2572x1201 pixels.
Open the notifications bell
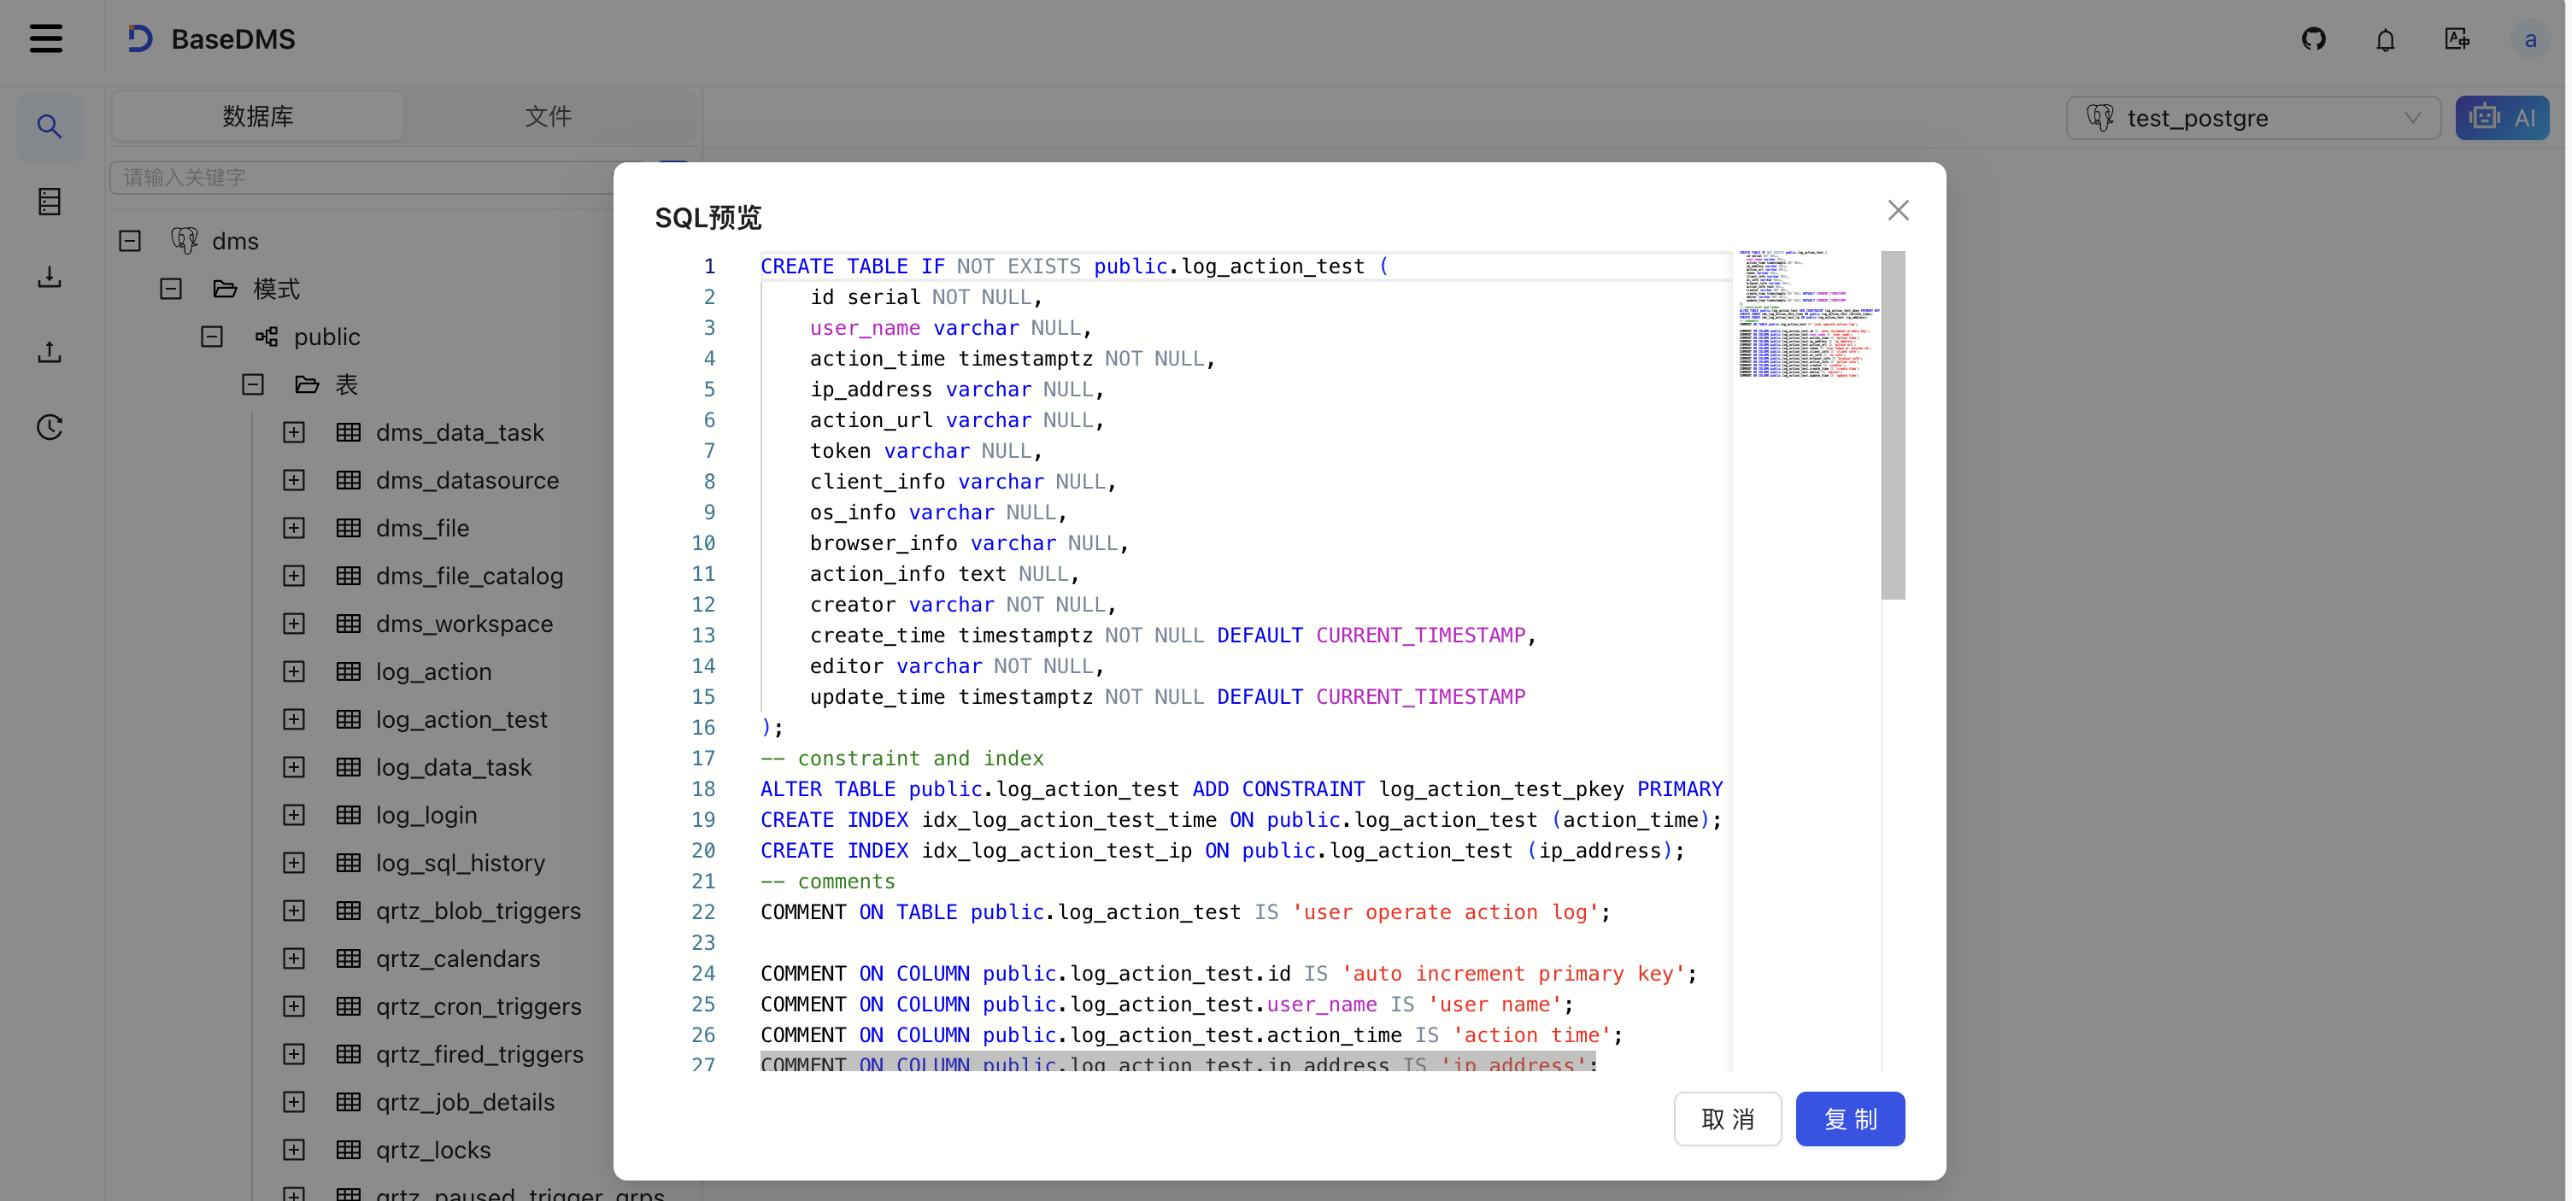[2385, 39]
